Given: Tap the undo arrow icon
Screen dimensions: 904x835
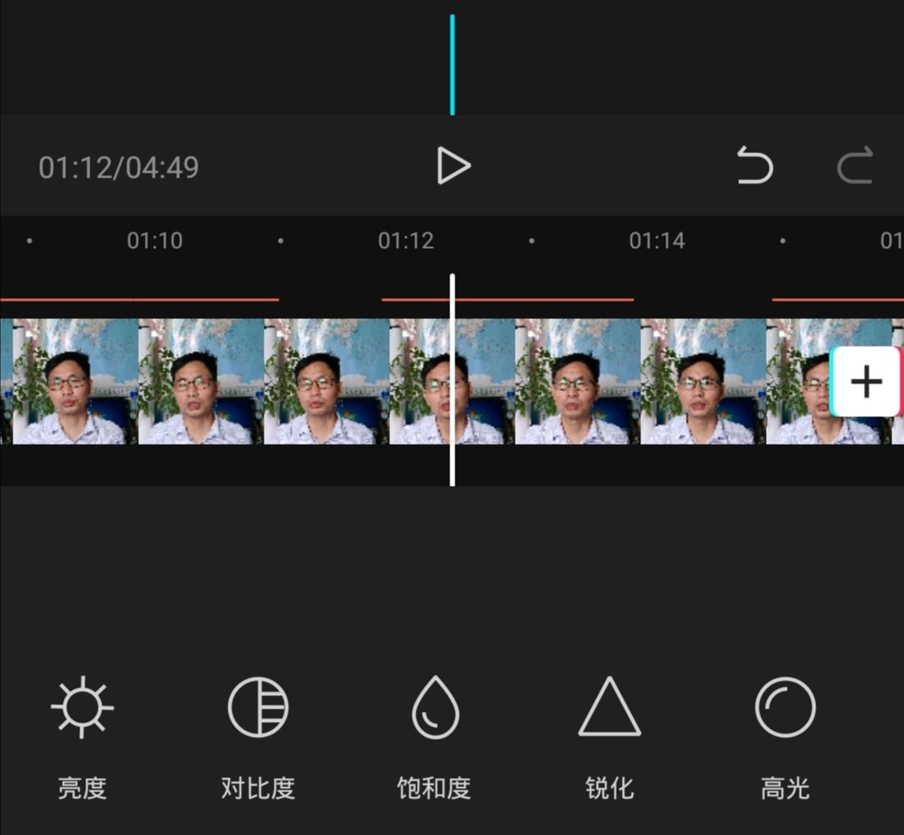Looking at the screenshot, I should pos(758,165).
